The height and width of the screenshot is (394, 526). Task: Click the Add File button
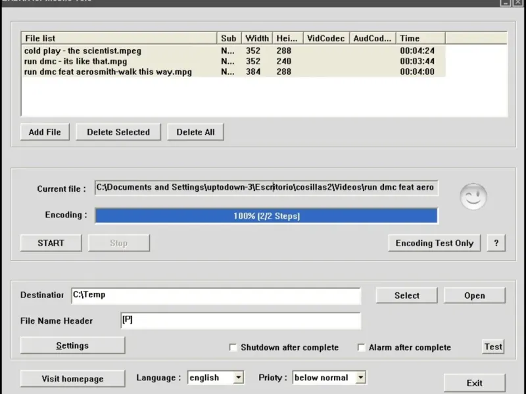click(x=45, y=132)
